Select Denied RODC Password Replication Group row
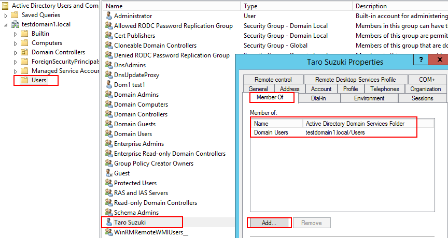The height and width of the screenshot is (238, 448). point(172,55)
